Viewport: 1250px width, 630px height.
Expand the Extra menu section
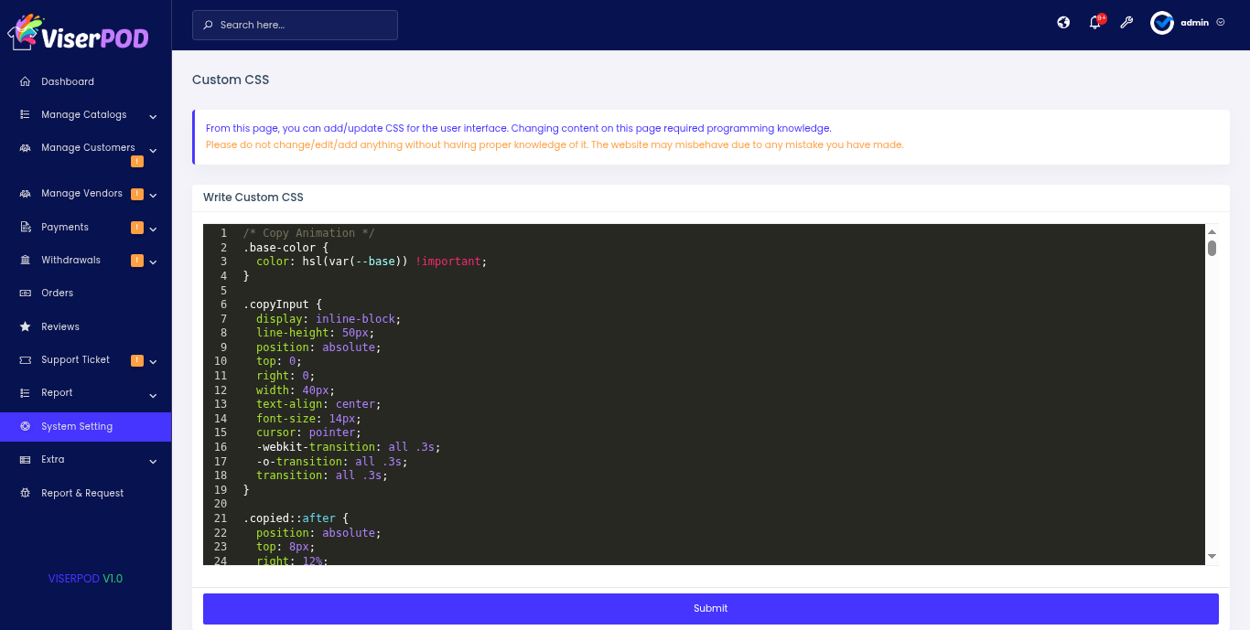[x=153, y=462]
